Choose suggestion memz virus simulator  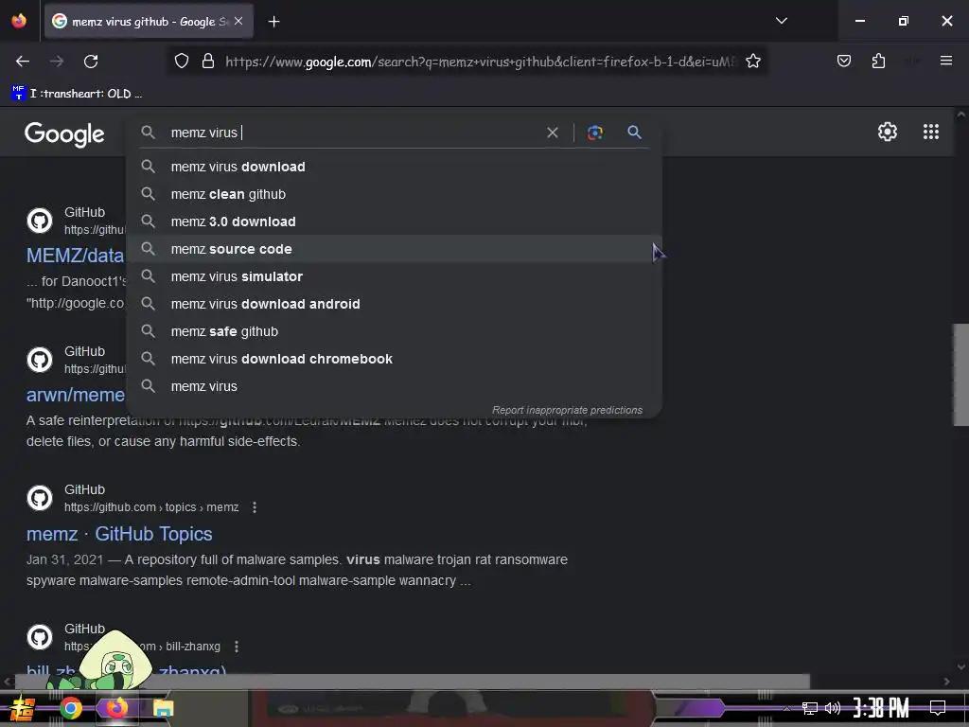394,276
